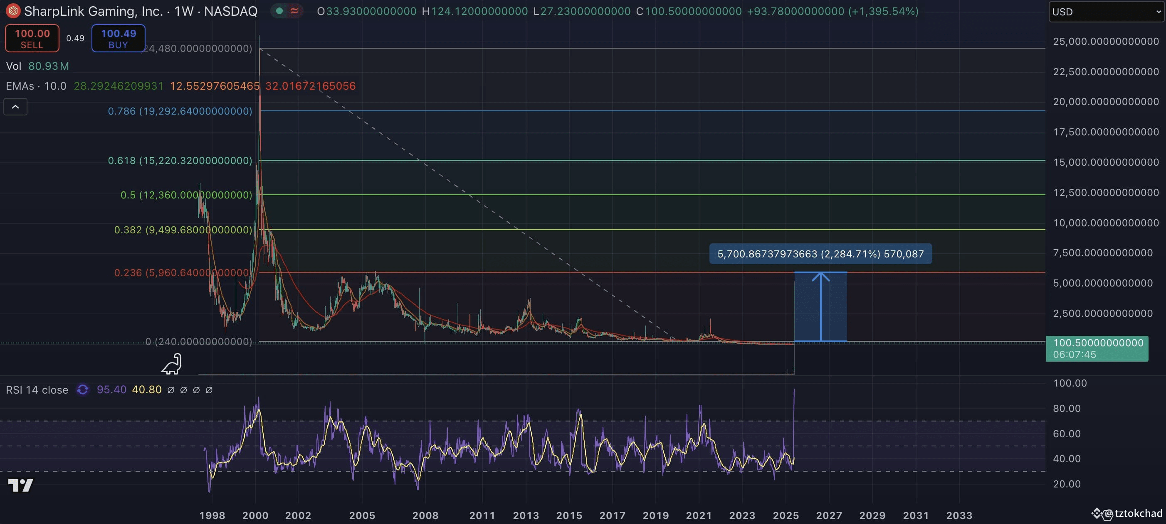
Task: Click the purple RSI sync icon
Action: coord(82,390)
